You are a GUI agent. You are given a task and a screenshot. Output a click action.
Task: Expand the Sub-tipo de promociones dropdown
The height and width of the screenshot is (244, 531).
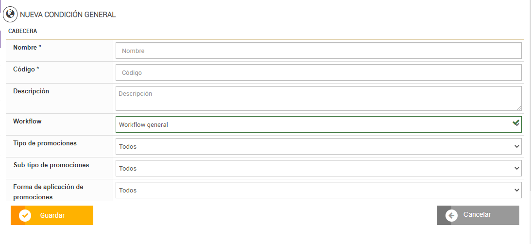click(318, 168)
